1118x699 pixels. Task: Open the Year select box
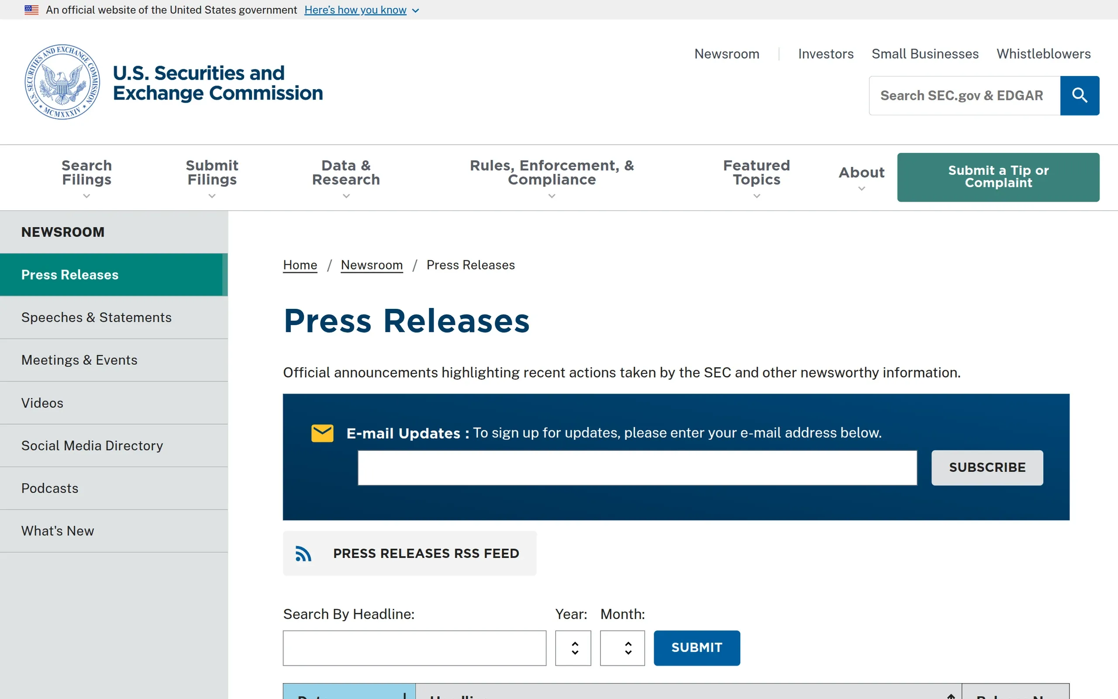click(x=573, y=648)
